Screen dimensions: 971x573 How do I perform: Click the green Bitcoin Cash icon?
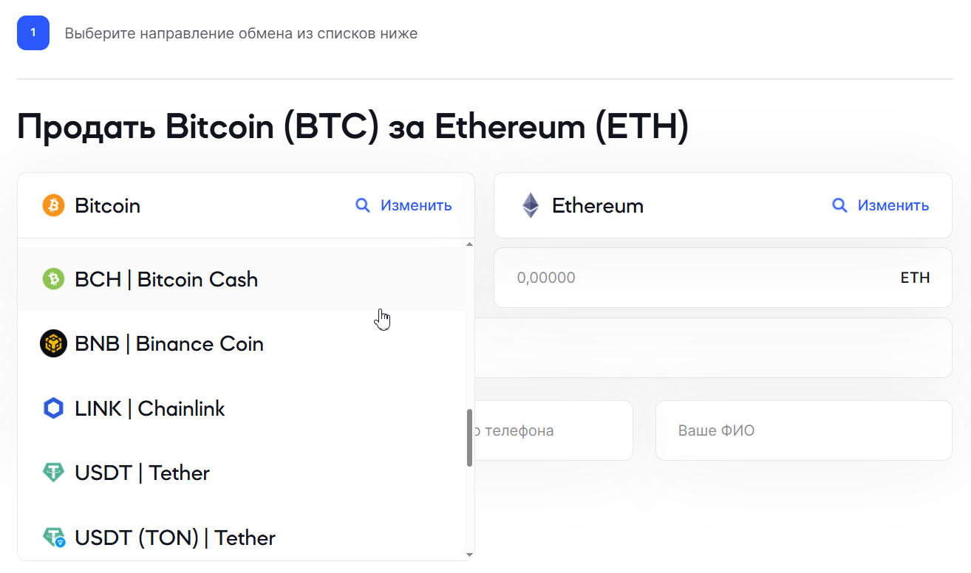coord(53,279)
